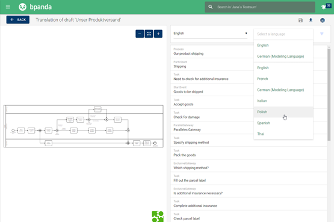Click 'Is additional insurance necessary?' row
Screen dimensions: 334x222
click(249, 191)
